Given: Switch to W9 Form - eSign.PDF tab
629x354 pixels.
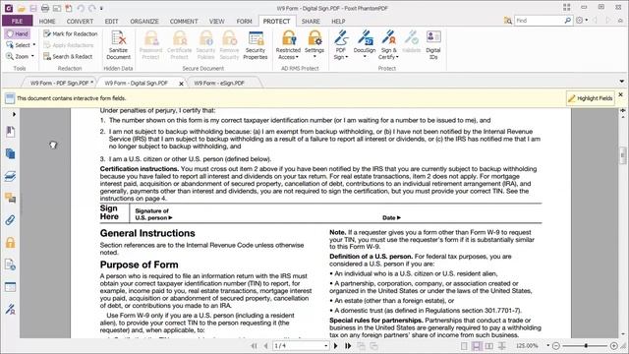Looking at the screenshot, I should (219, 83).
